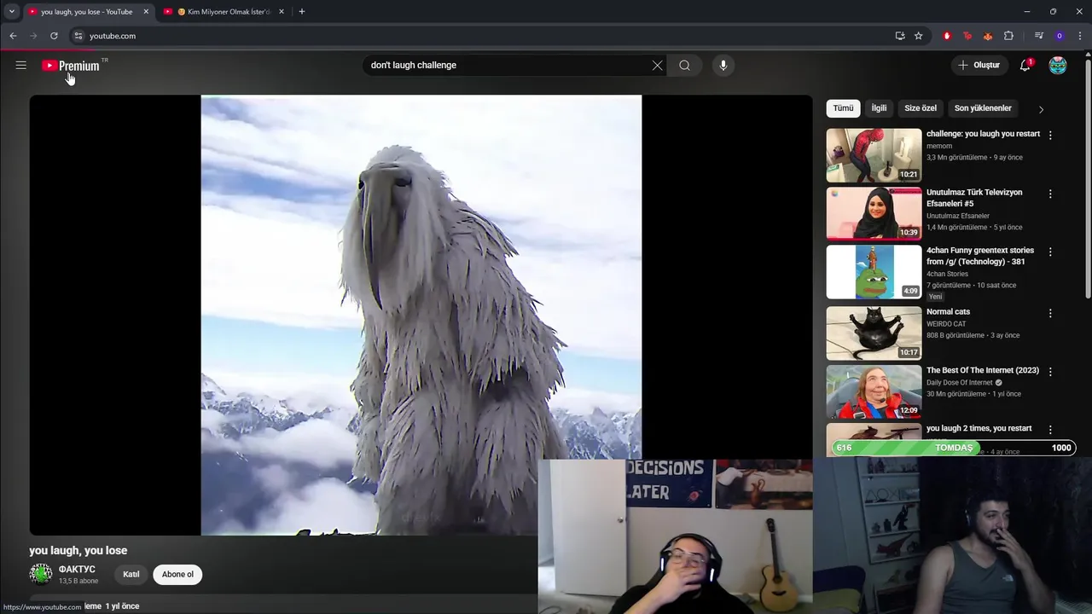The image size is (1092, 614).
Task: Open the red Tp extension
Action: click(967, 36)
